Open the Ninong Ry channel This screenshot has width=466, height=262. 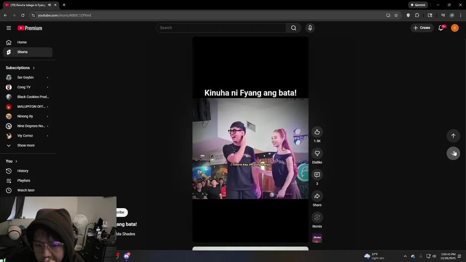click(x=28, y=116)
